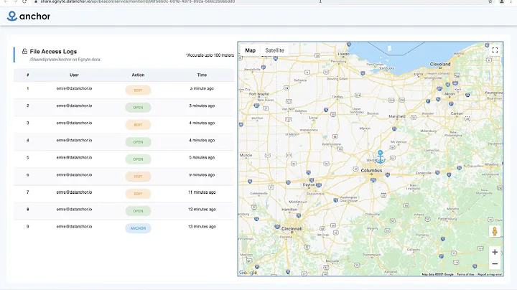Click the EDIT badge in row 3

(x=138, y=125)
